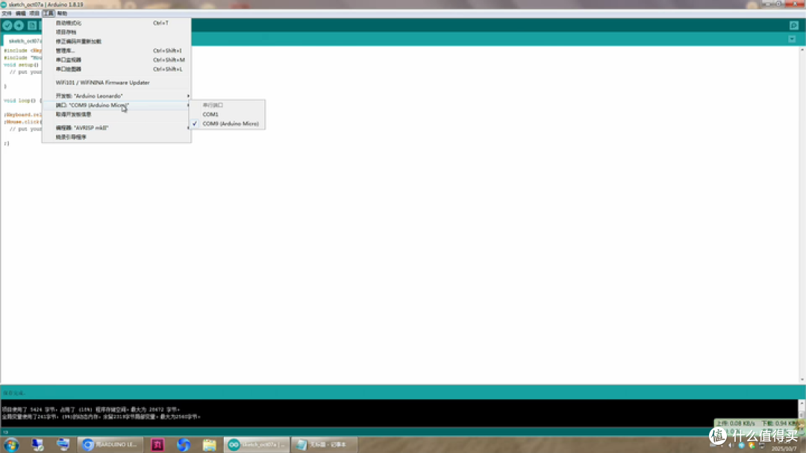Open the device manager taskbar icon
This screenshot has height=453, width=806.
[37, 445]
